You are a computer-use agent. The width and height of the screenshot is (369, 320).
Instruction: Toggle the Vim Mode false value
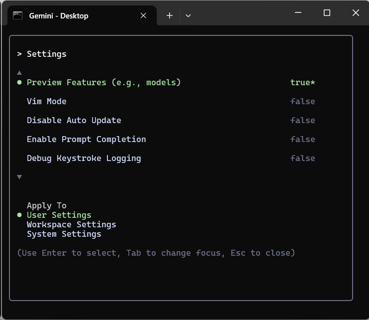tap(302, 101)
